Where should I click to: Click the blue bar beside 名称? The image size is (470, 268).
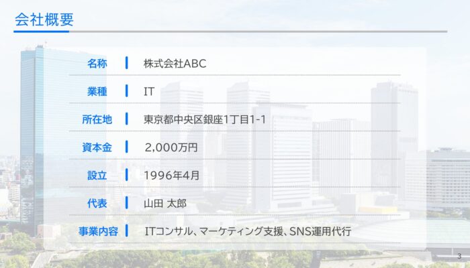[x=126, y=64]
